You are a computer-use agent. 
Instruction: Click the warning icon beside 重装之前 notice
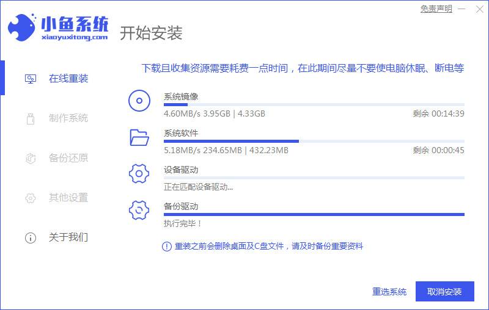point(167,247)
